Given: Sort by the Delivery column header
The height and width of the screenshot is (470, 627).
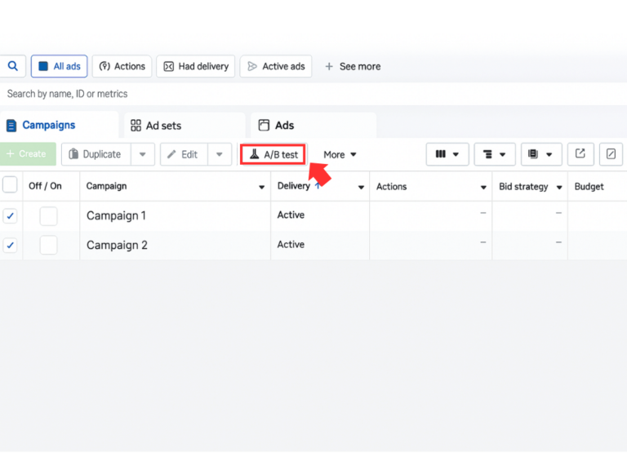Looking at the screenshot, I should click(x=294, y=186).
